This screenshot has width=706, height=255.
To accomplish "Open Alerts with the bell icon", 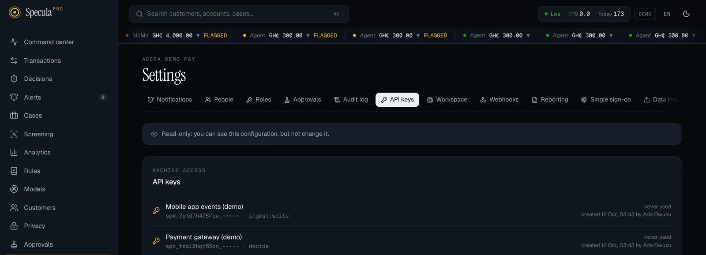I will point(59,97).
